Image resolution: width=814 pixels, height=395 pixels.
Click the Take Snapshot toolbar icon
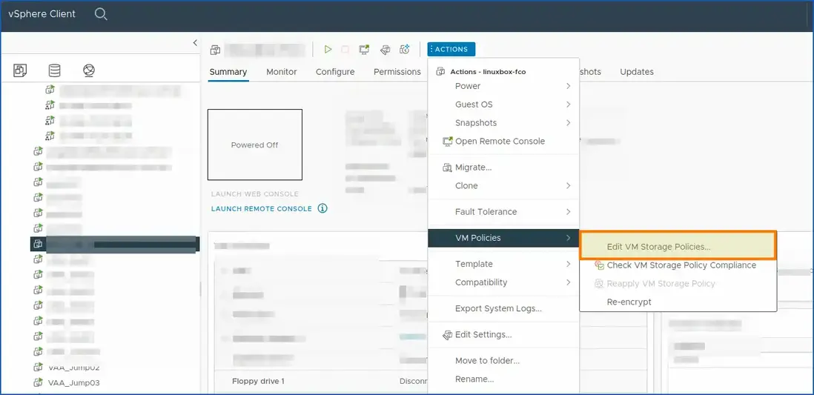point(405,50)
